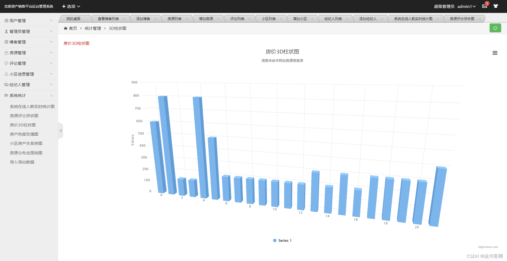Close the 小区列表 tab
Image resolution: width=507 pixels, height=261 pixels.
[281, 19]
